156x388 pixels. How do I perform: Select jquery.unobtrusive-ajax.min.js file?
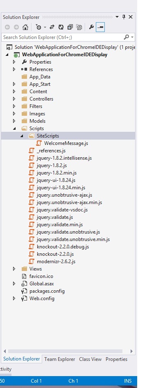point(69,202)
